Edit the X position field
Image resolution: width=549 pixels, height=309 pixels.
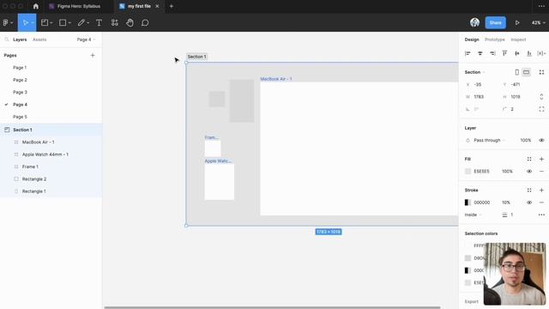point(481,84)
